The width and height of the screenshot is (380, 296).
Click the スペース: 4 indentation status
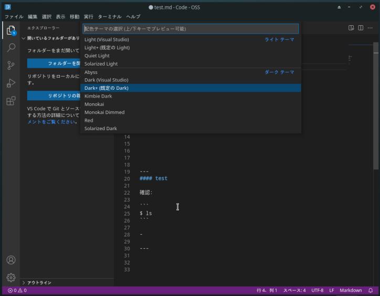click(x=294, y=290)
